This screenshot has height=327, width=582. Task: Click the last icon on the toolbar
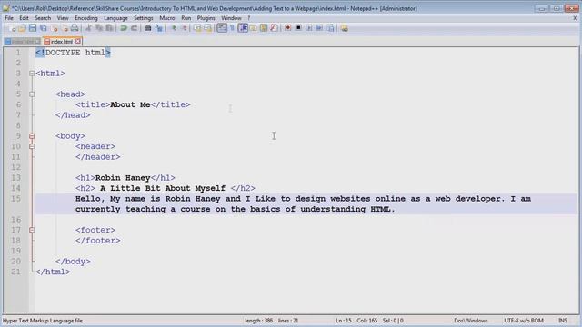[x=344, y=28]
